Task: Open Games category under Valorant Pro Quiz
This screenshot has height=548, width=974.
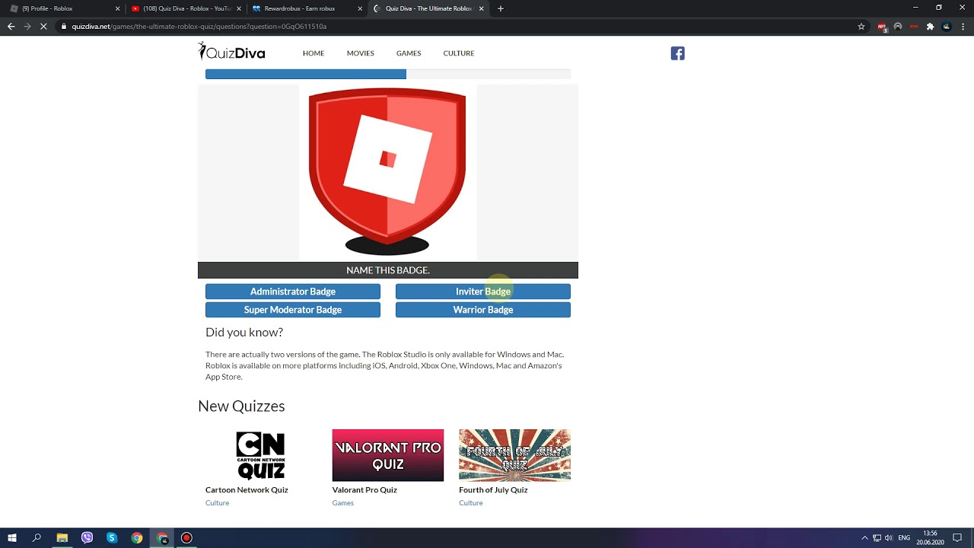Action: (x=343, y=502)
